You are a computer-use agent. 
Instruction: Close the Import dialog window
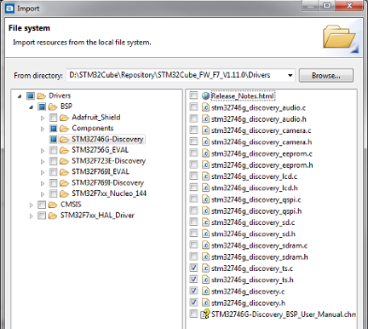350,6
